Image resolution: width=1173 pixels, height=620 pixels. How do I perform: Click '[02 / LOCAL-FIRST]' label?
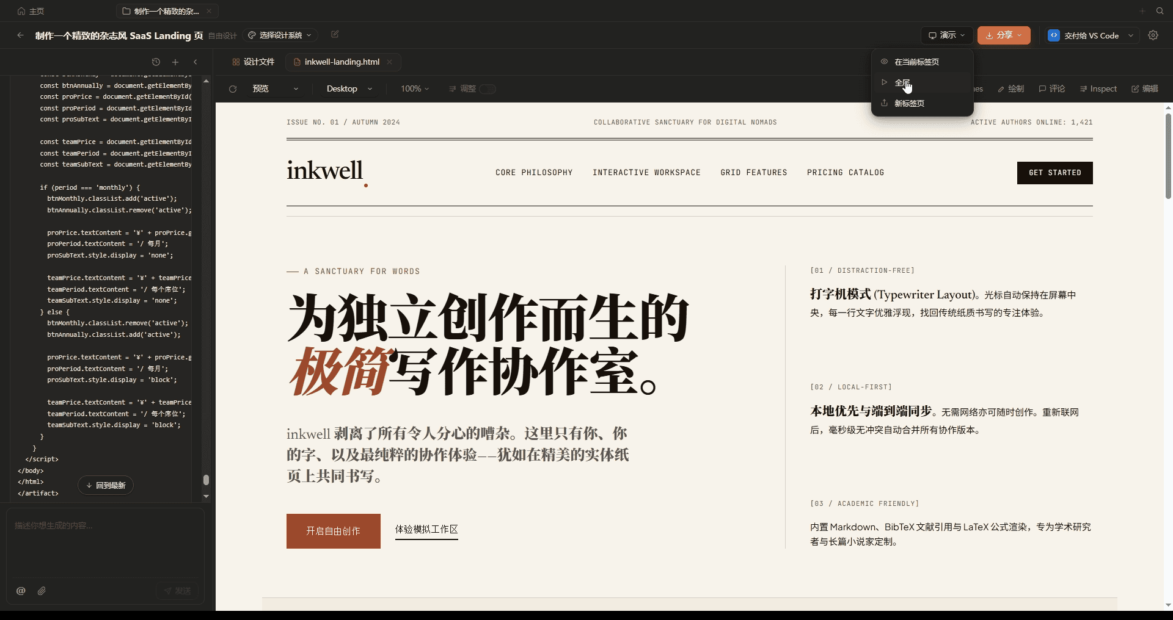click(x=851, y=387)
